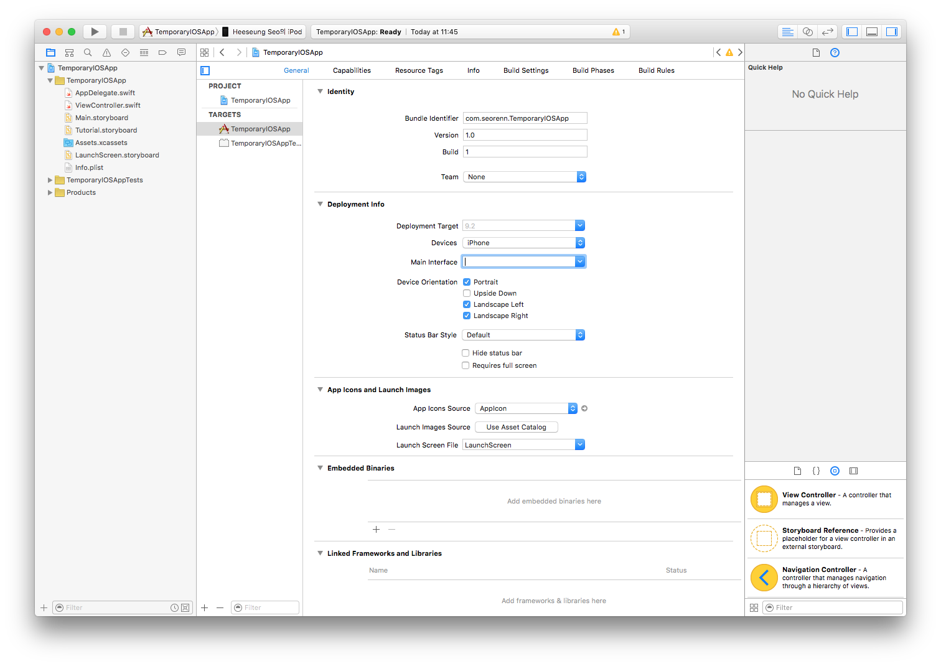
Task: Uncheck Landscape Left orientation
Action: [467, 304]
